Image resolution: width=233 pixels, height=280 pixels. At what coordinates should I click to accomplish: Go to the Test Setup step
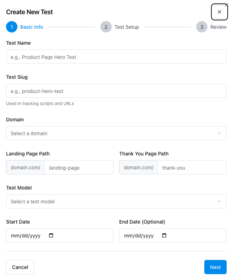click(127, 27)
